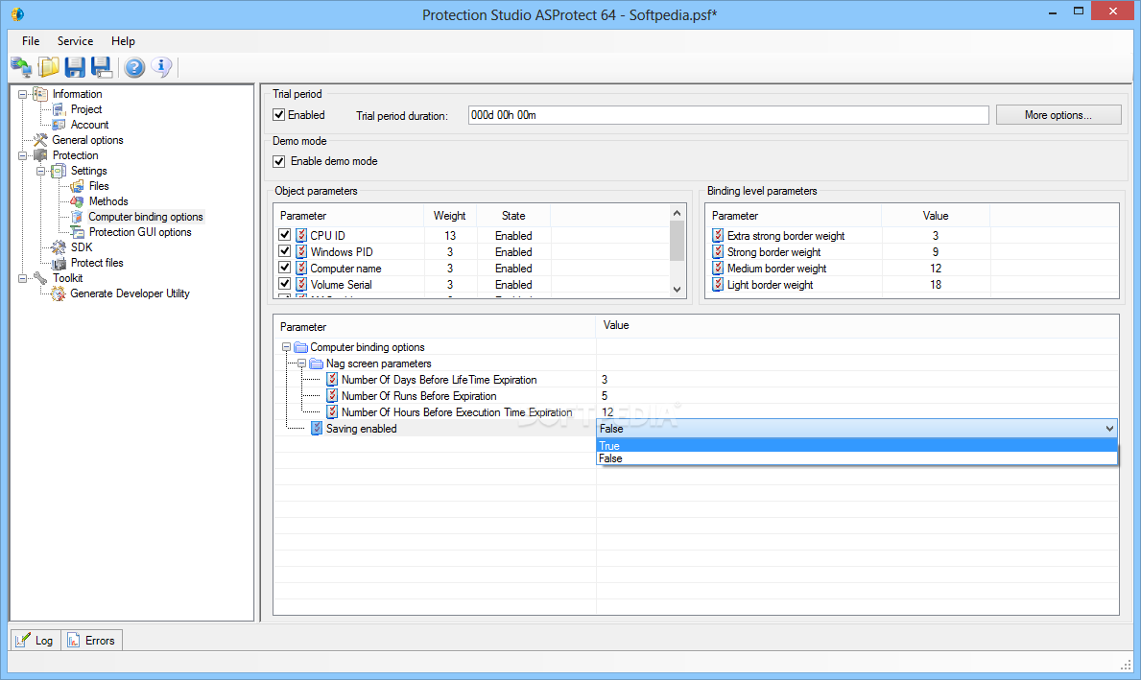Click the Account item icon in tree
Image resolution: width=1141 pixels, height=680 pixels.
point(59,125)
